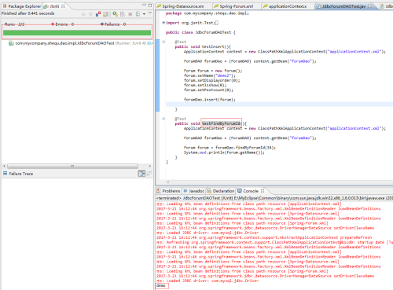Close the JdbcForumDAOTest.java editor tab
393x290 pixels.
[369, 6]
